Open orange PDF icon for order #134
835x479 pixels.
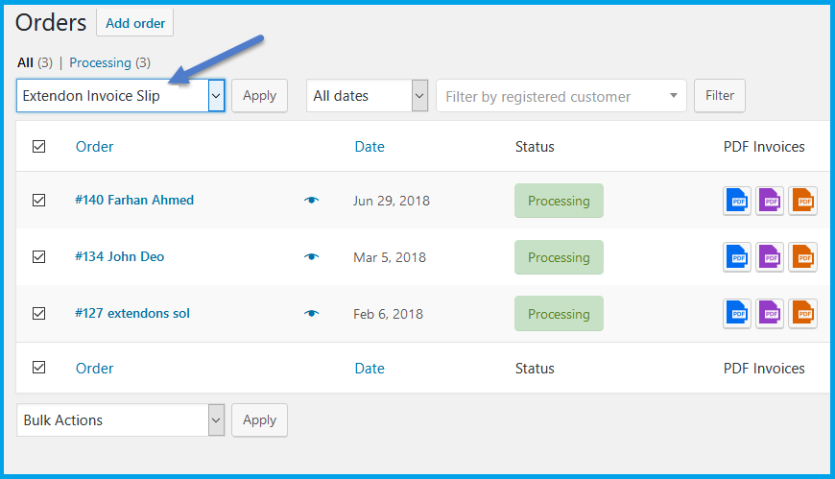(x=803, y=257)
